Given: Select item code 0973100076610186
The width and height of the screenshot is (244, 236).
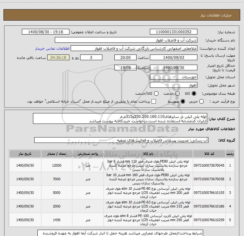Looking at the screenshot, I should pos(209,206).
